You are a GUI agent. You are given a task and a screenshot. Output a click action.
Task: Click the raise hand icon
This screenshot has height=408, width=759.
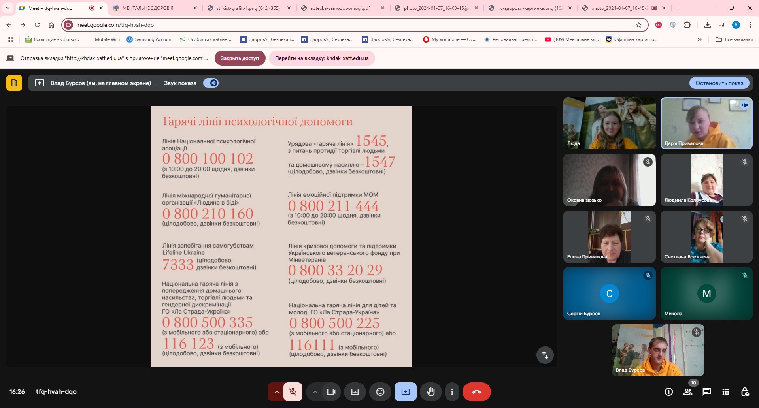430,392
